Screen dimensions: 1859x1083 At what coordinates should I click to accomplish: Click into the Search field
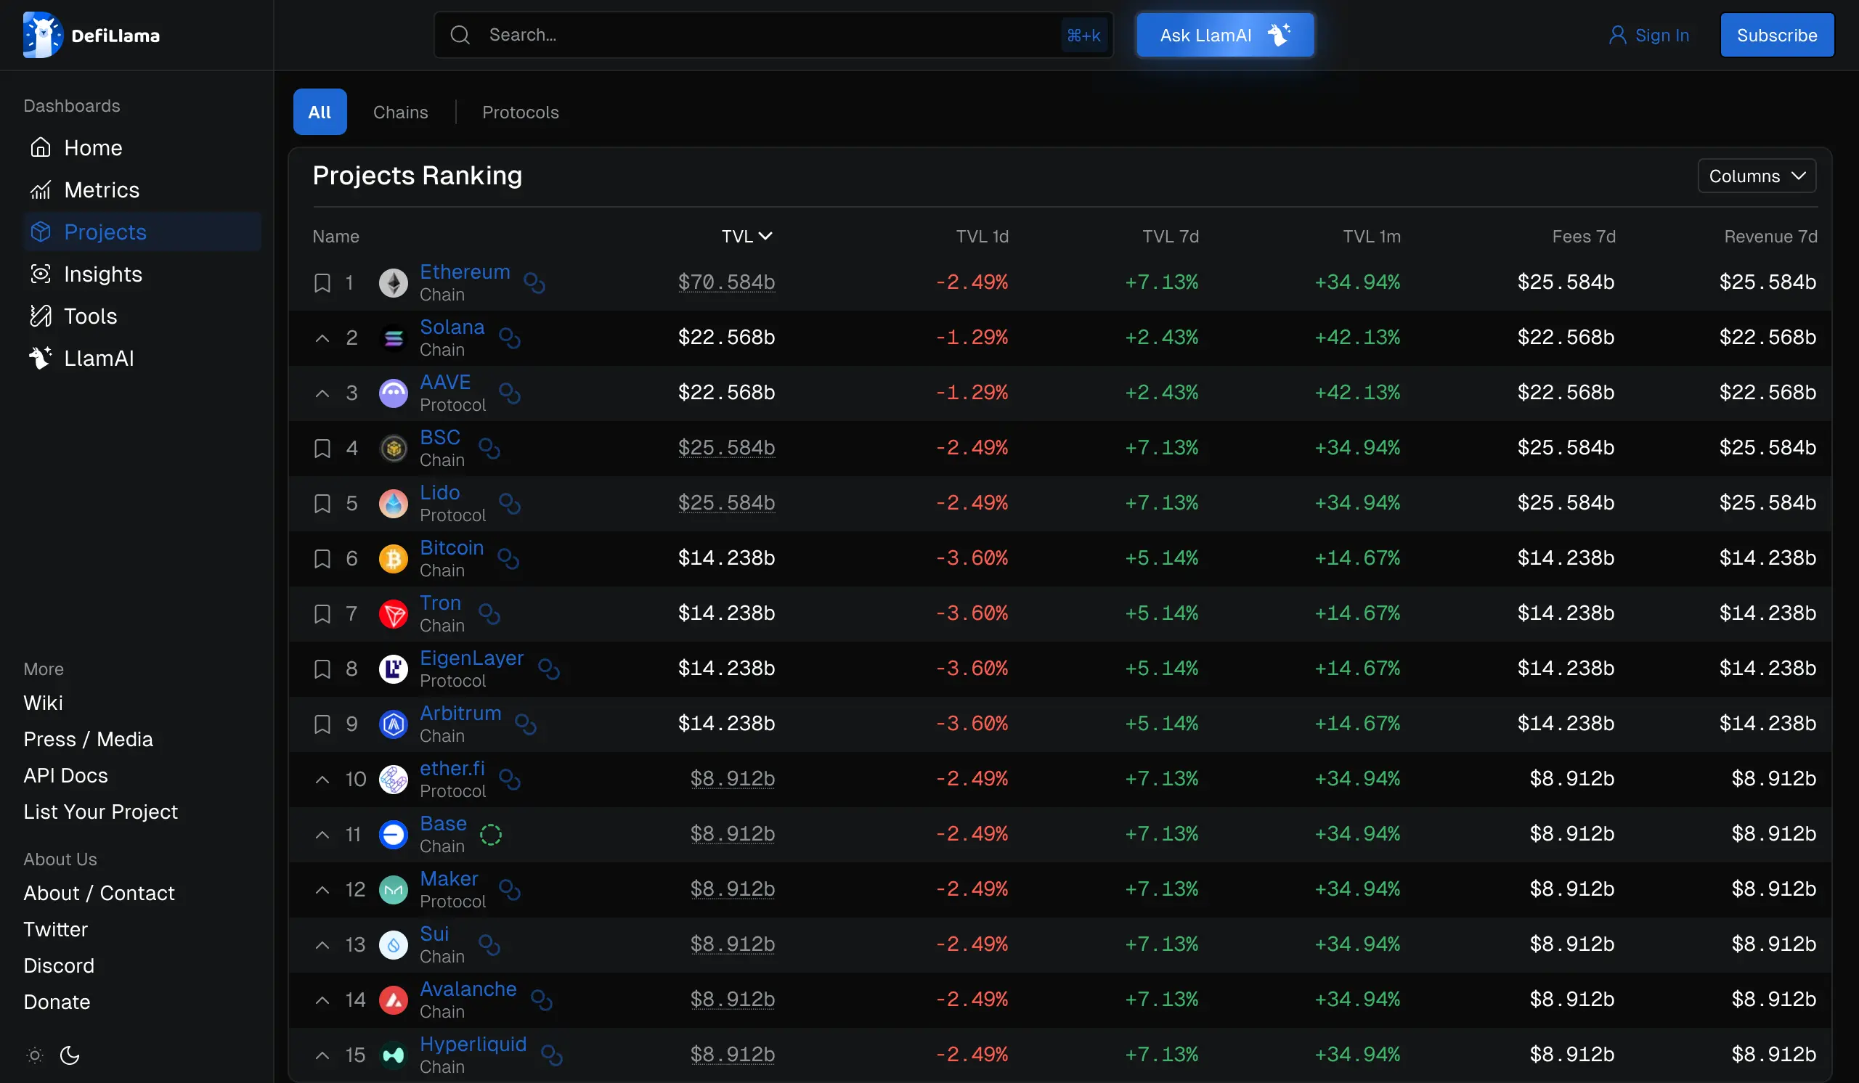[x=773, y=35]
